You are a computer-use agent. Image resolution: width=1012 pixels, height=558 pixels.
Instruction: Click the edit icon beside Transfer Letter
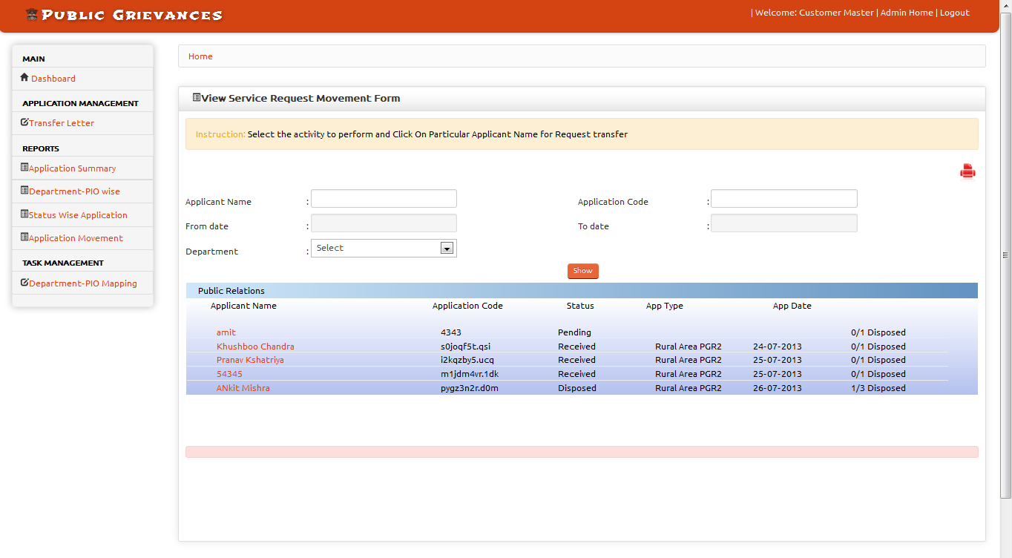(x=24, y=122)
